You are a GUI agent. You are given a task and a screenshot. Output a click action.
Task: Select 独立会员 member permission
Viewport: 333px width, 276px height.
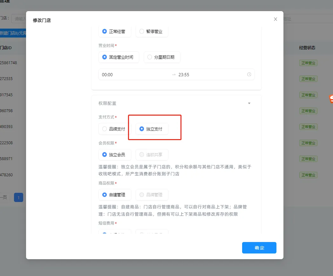coord(115,155)
